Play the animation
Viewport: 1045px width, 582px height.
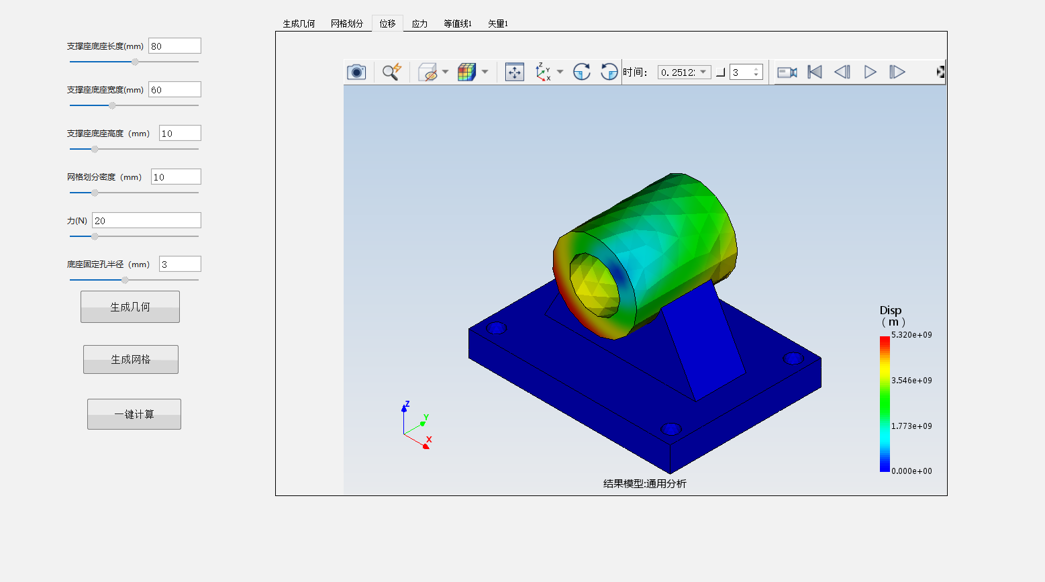tap(870, 72)
